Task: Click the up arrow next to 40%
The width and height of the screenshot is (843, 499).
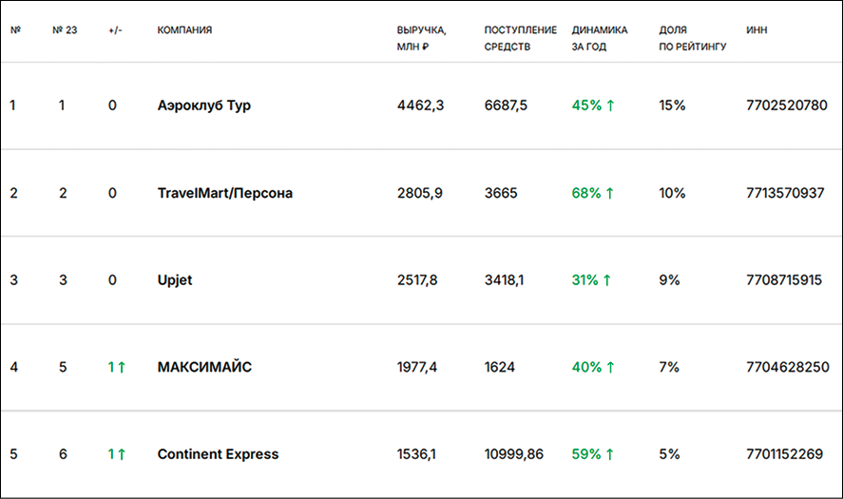Action: click(x=610, y=367)
